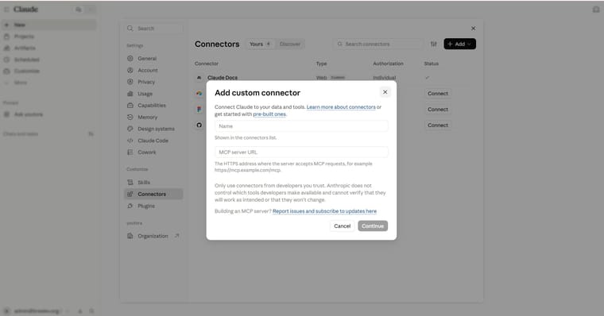Click the Usage chart icon
Image resolution: width=604 pixels, height=316 pixels.
130,94
